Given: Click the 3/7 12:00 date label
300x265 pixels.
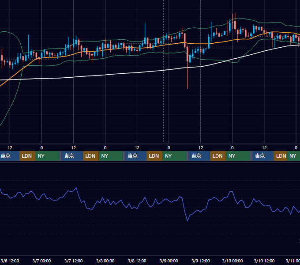Looking at the screenshot, I should (x=74, y=261).
